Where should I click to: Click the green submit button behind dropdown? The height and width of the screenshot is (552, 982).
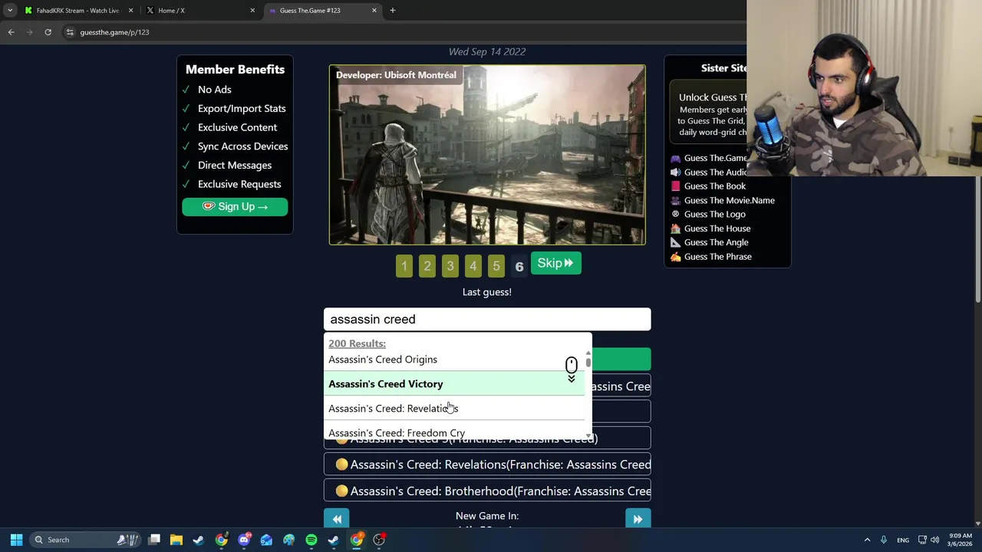point(621,359)
